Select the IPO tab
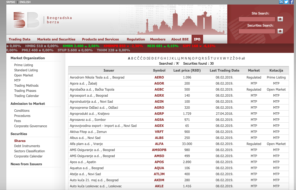The image size is (296, 190). [x=197, y=39]
